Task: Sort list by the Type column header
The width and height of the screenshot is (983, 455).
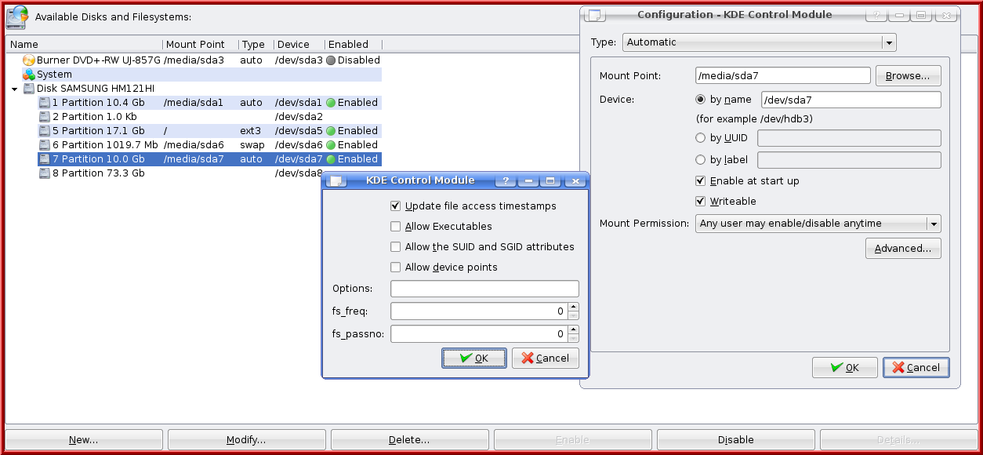Action: point(256,45)
